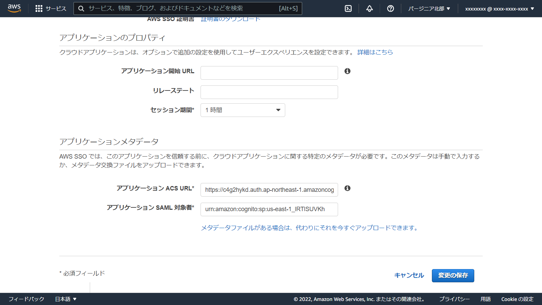Click inside the リレーステート input field
Screen dimensions: 542x305
pyautogui.click(x=269, y=92)
